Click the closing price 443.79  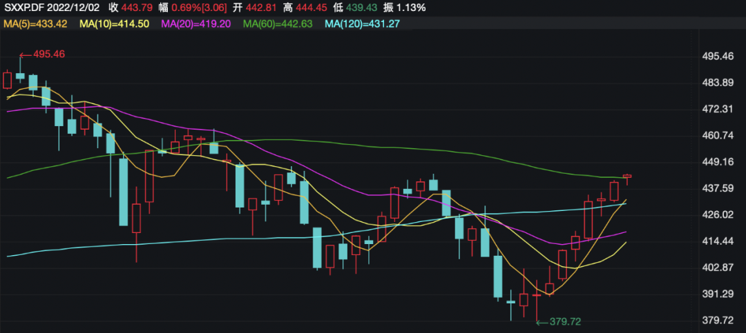coord(137,7)
